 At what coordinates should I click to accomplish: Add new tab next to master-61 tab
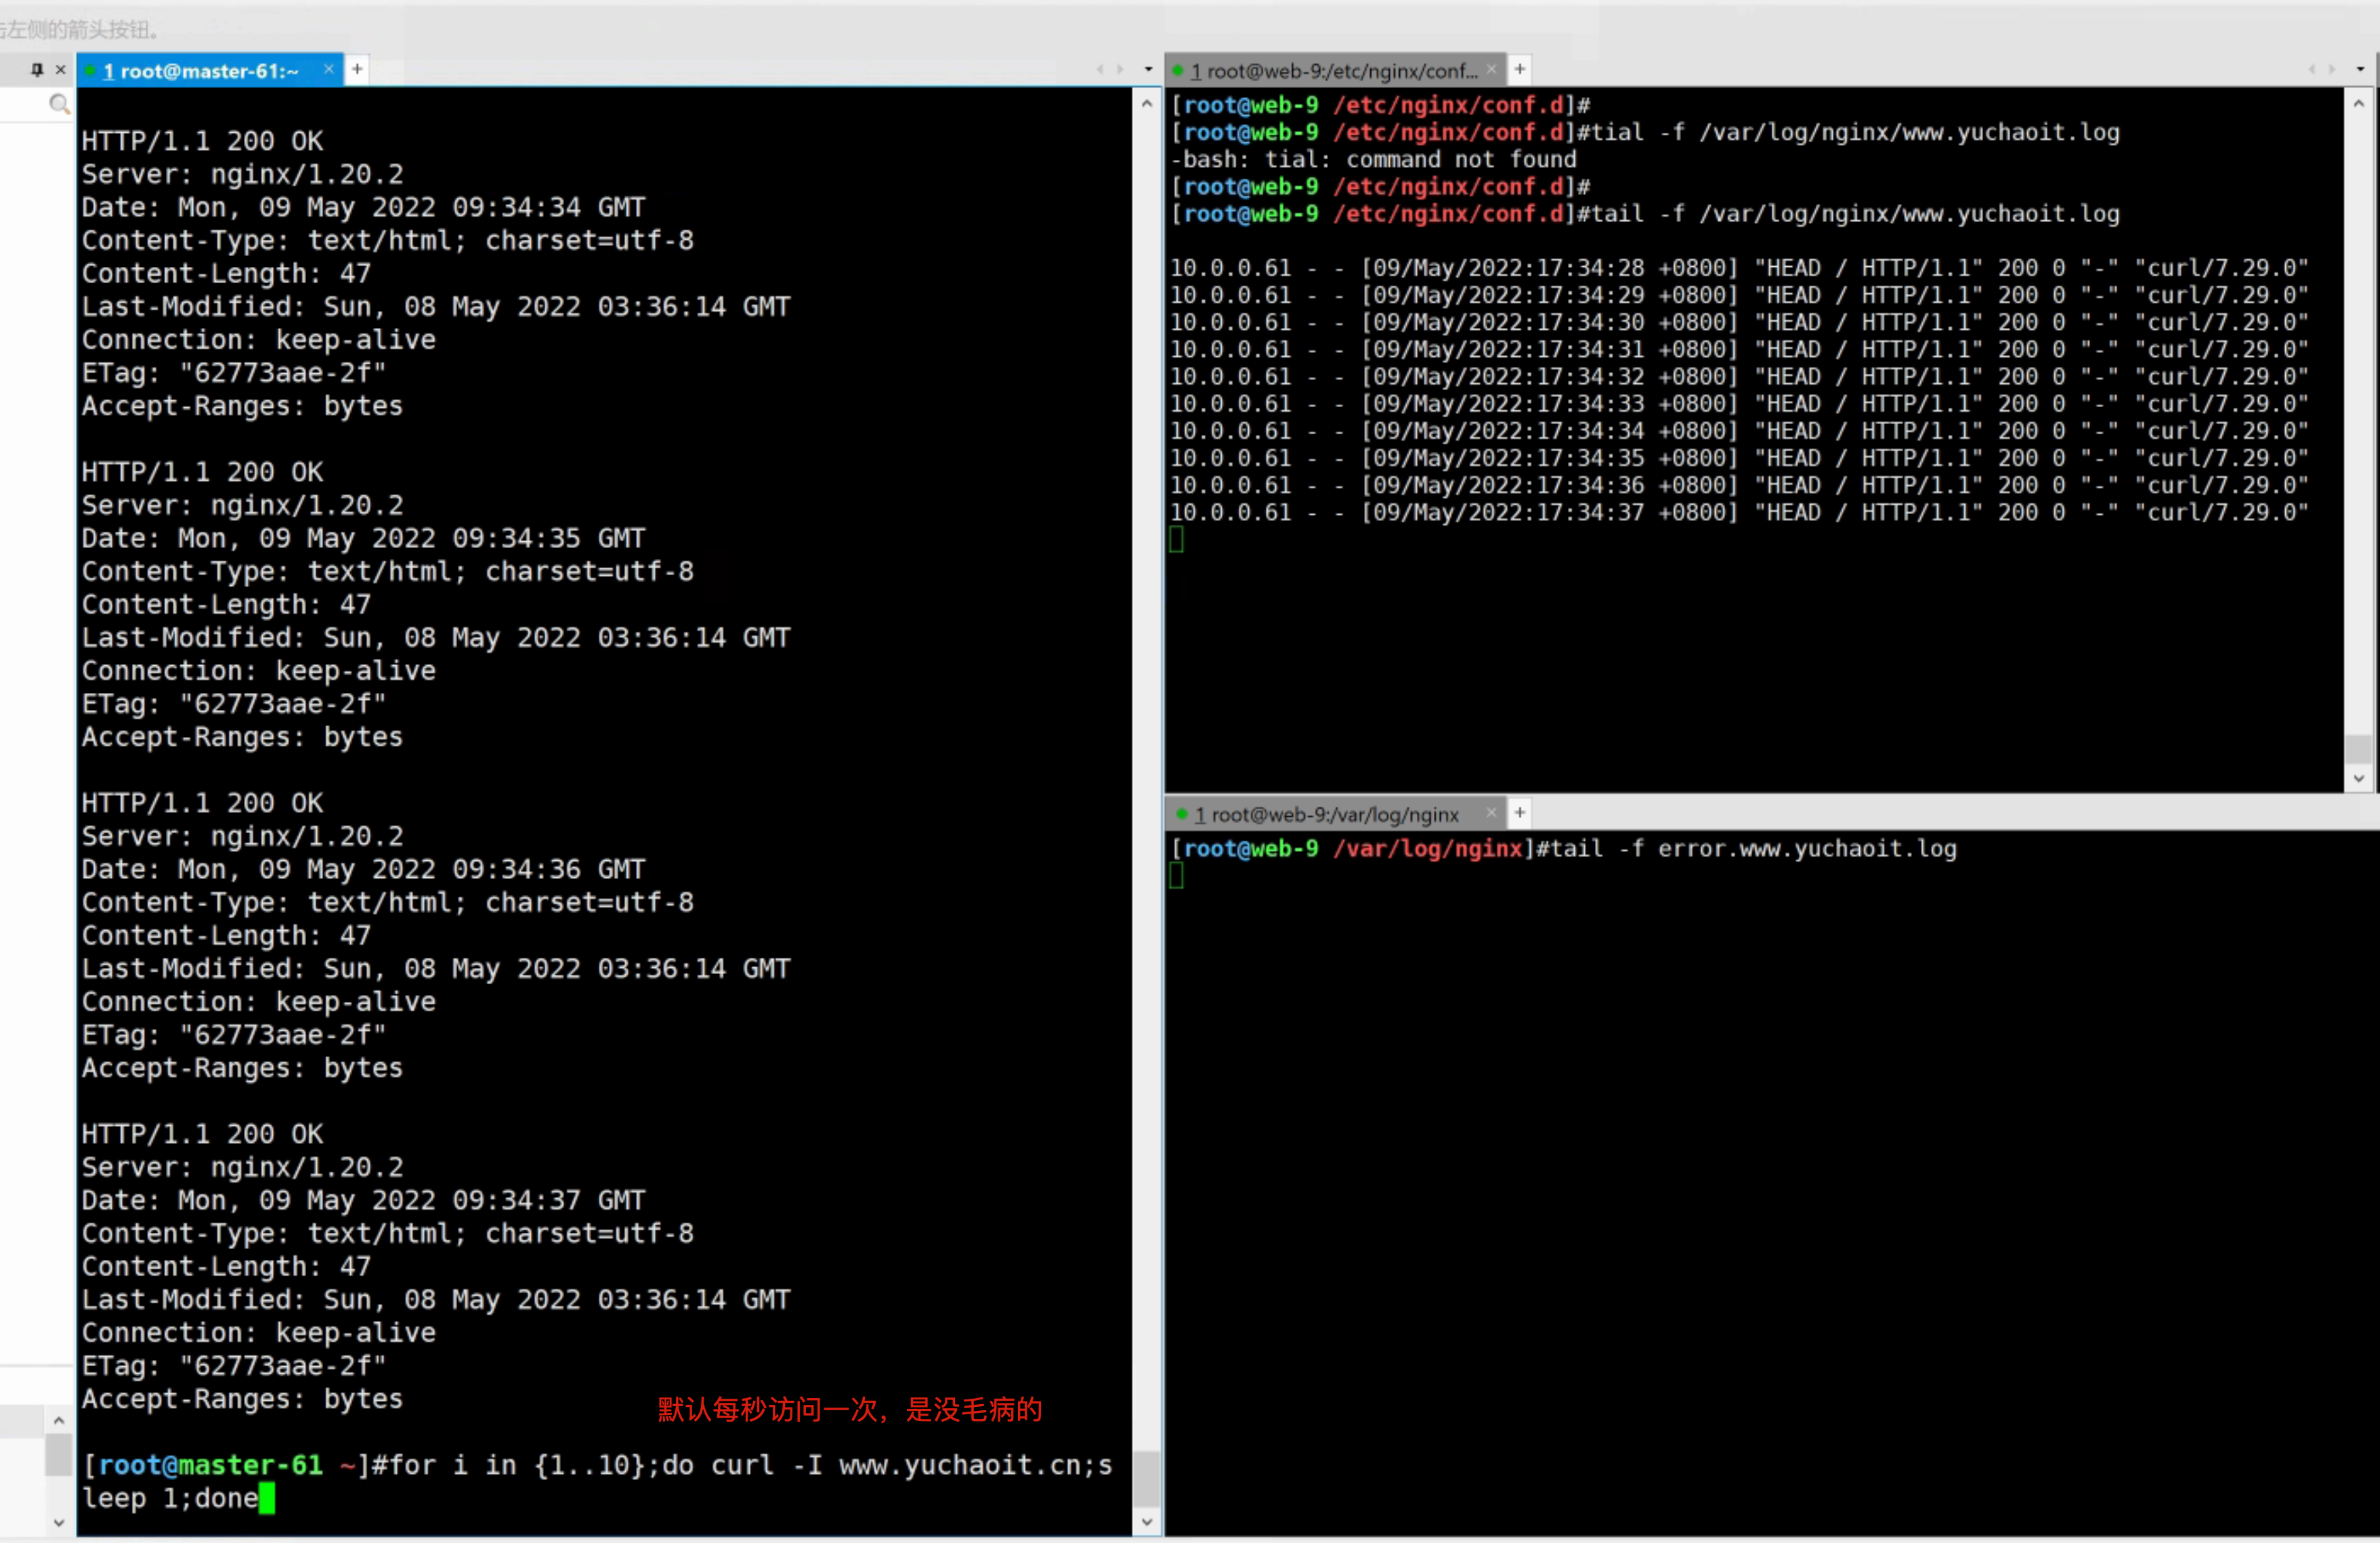pyautogui.click(x=357, y=70)
